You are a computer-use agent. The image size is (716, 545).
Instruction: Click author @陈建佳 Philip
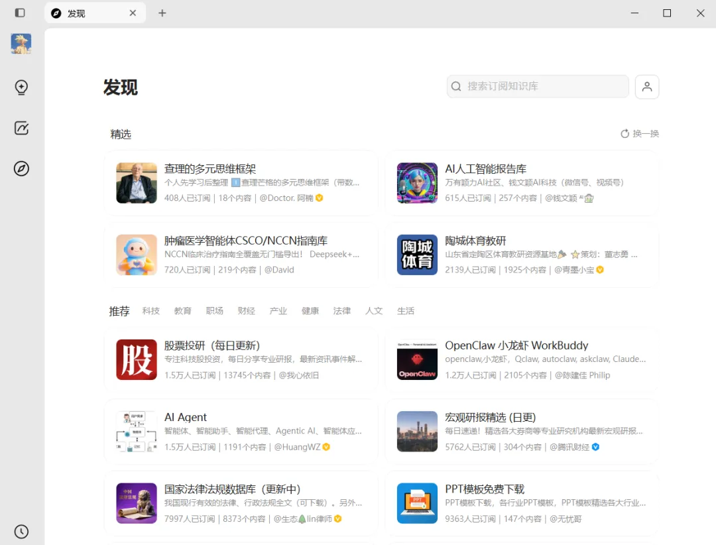pos(582,375)
